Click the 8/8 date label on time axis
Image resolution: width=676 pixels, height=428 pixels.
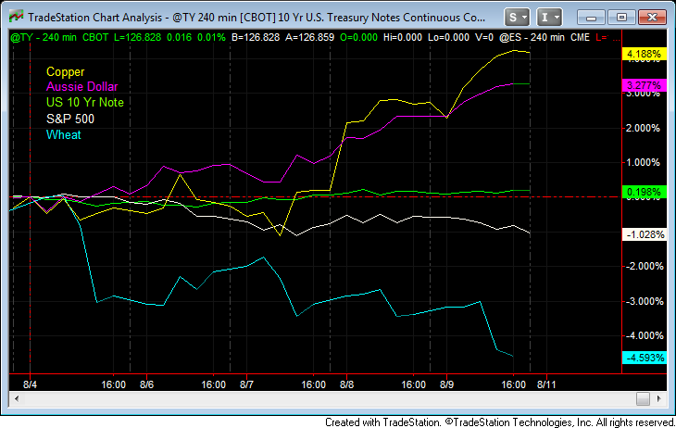coord(346,384)
